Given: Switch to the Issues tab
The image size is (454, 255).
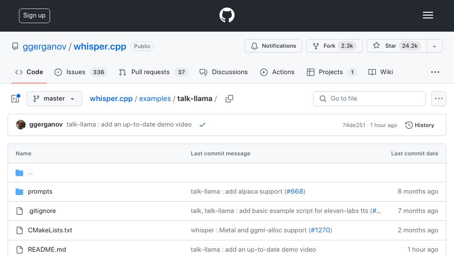Looking at the screenshot, I should [x=81, y=72].
